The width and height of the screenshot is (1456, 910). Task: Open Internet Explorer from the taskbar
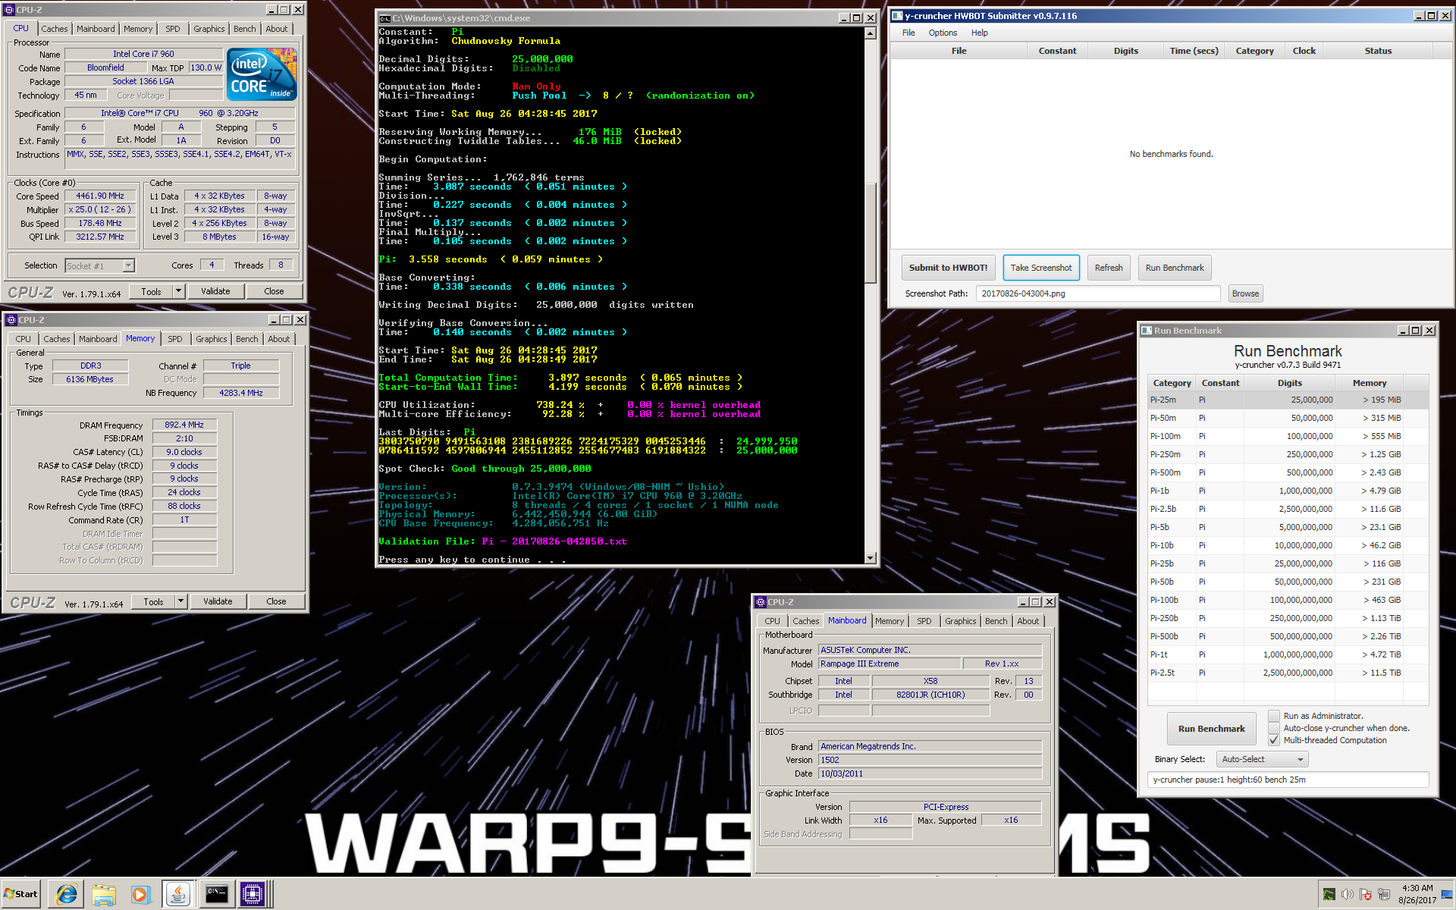[67, 894]
